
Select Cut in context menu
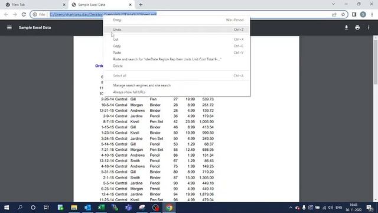177,40
